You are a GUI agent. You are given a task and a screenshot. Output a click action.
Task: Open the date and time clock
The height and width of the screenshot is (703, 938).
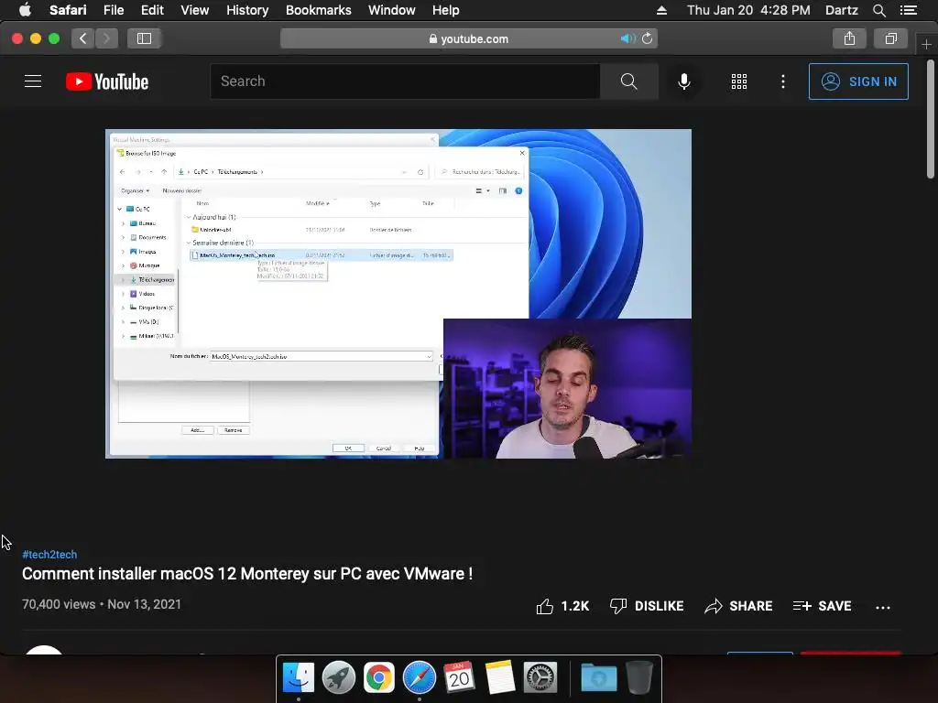748,9
